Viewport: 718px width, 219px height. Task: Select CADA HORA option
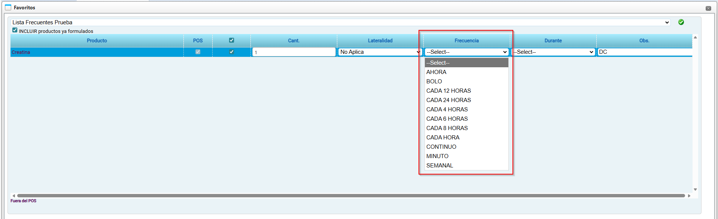tap(466, 138)
